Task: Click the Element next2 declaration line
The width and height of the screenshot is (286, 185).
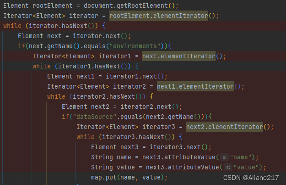Action: pyautogui.click(x=122, y=107)
